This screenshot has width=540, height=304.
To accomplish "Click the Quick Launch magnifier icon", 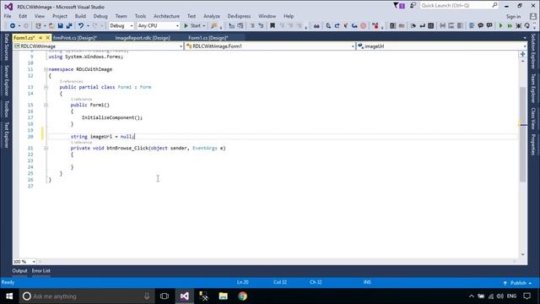I will [x=494, y=6].
